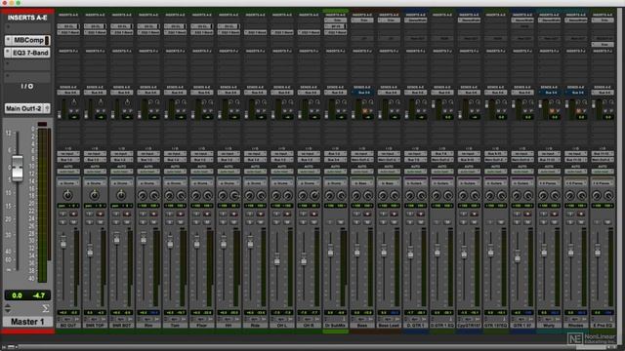
Task: Select the OH L track name
Action: pyautogui.click(x=282, y=326)
